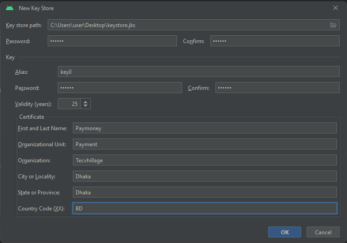Click the key Password field
The image size is (347, 243).
[120, 88]
